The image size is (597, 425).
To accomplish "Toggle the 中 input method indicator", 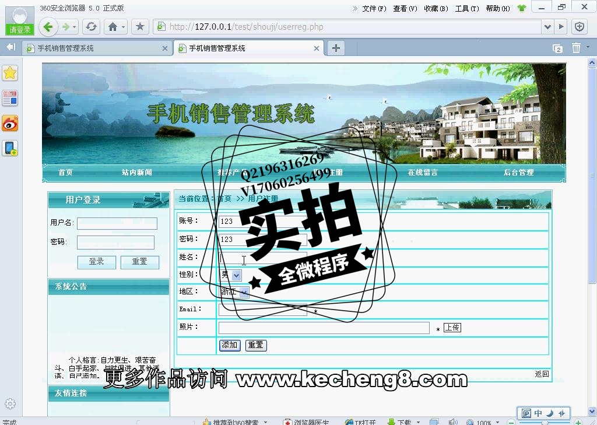I will [x=538, y=413].
